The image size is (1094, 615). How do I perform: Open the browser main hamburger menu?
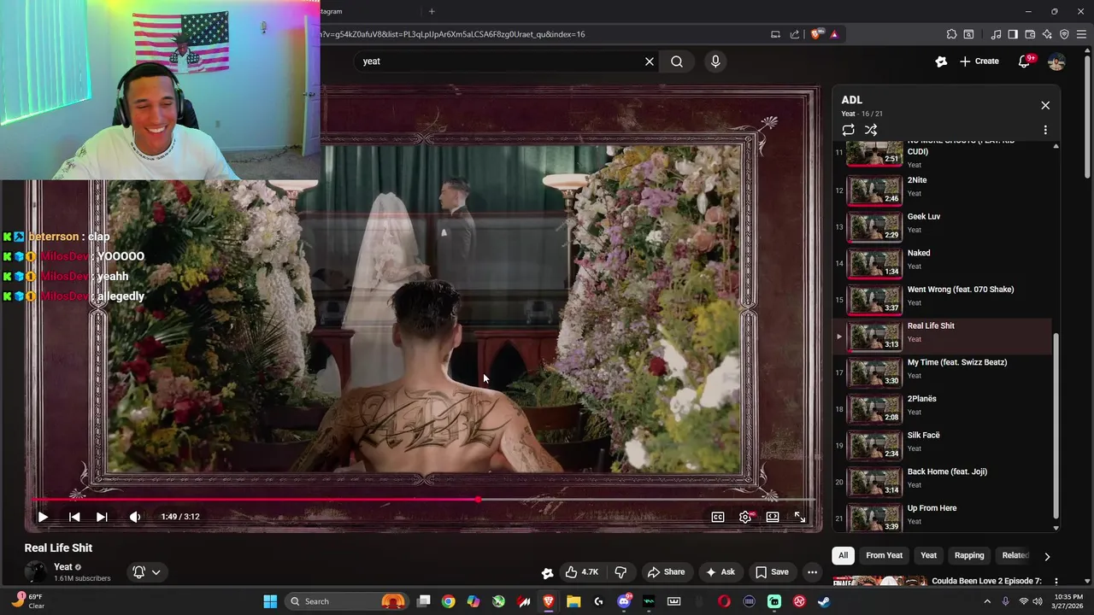point(1082,34)
